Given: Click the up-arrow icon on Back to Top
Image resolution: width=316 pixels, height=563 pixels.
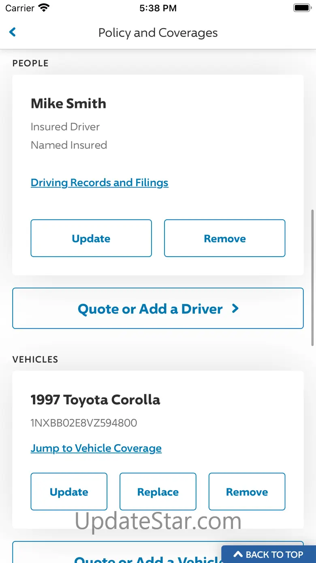Looking at the screenshot, I should [238, 554].
